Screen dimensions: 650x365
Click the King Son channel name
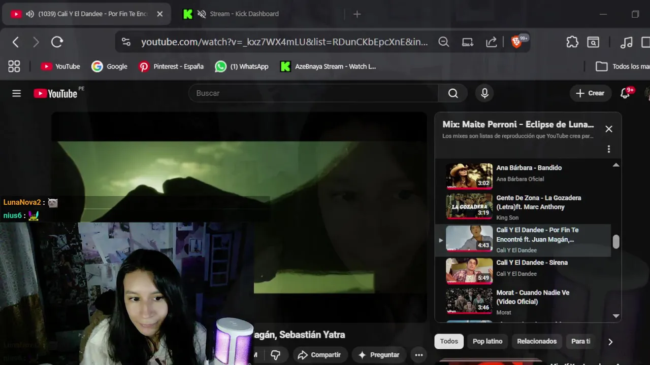[x=507, y=217]
